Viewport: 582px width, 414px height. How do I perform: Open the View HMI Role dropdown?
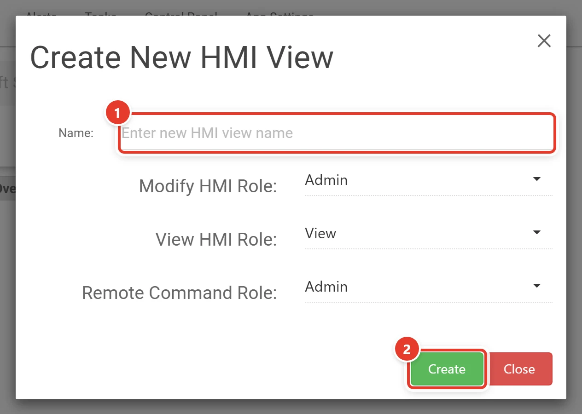(428, 233)
